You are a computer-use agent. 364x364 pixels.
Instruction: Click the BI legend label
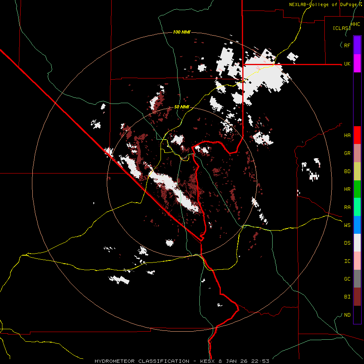pos(347,297)
